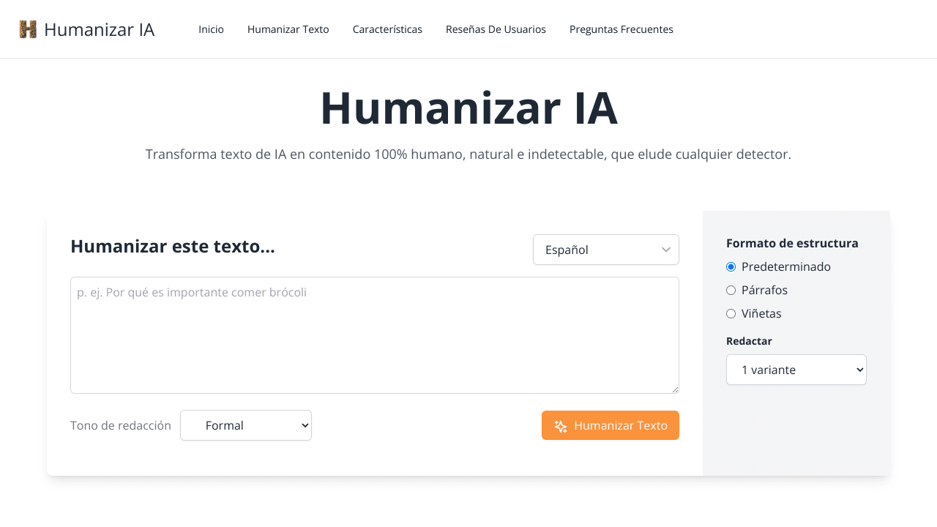Open the Inicio nav item
The width and height of the screenshot is (937, 527).
click(211, 29)
